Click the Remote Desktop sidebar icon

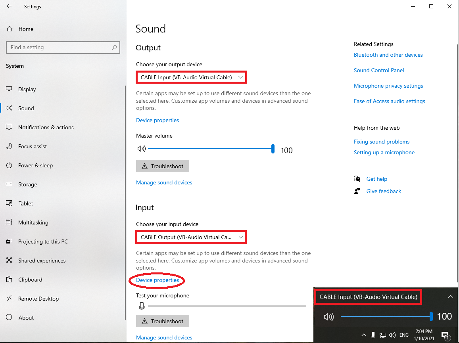(x=9, y=298)
